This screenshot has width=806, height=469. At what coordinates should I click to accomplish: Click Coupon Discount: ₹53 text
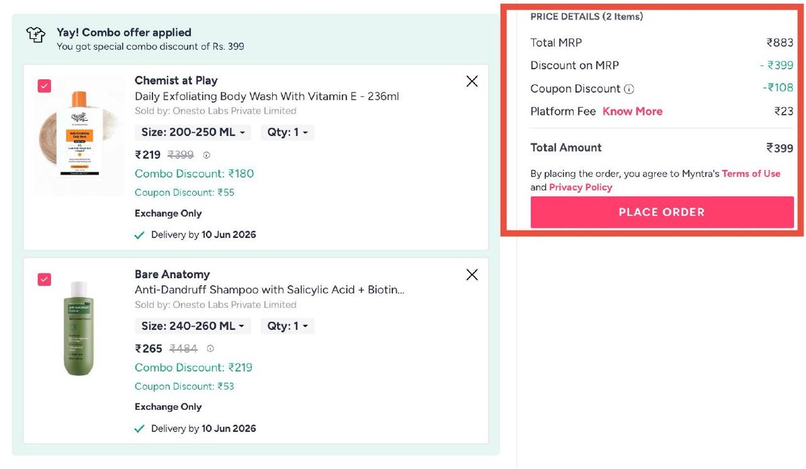click(185, 386)
